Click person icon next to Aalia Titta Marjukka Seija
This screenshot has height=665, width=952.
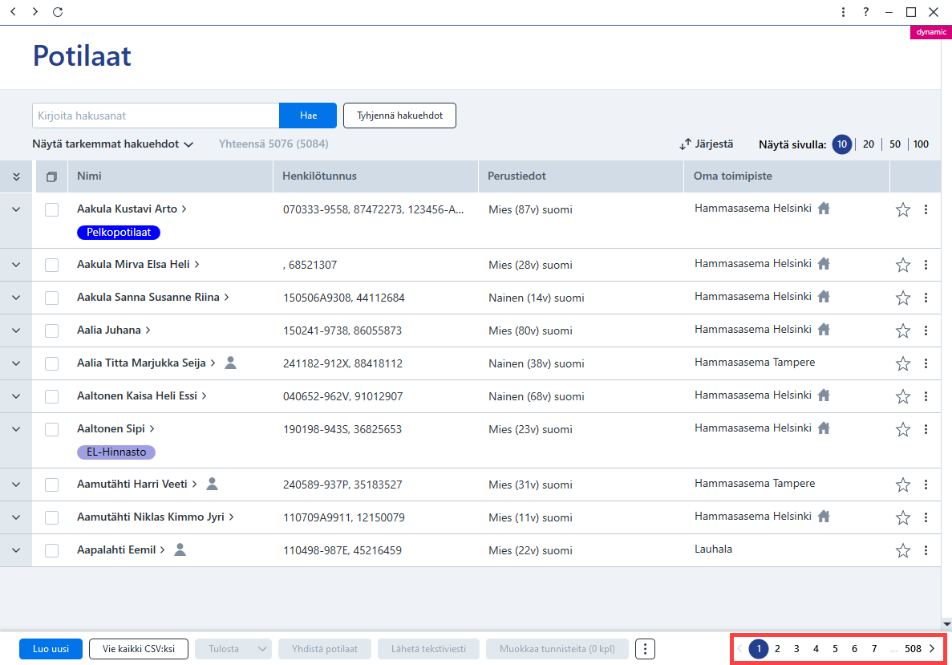(x=231, y=363)
